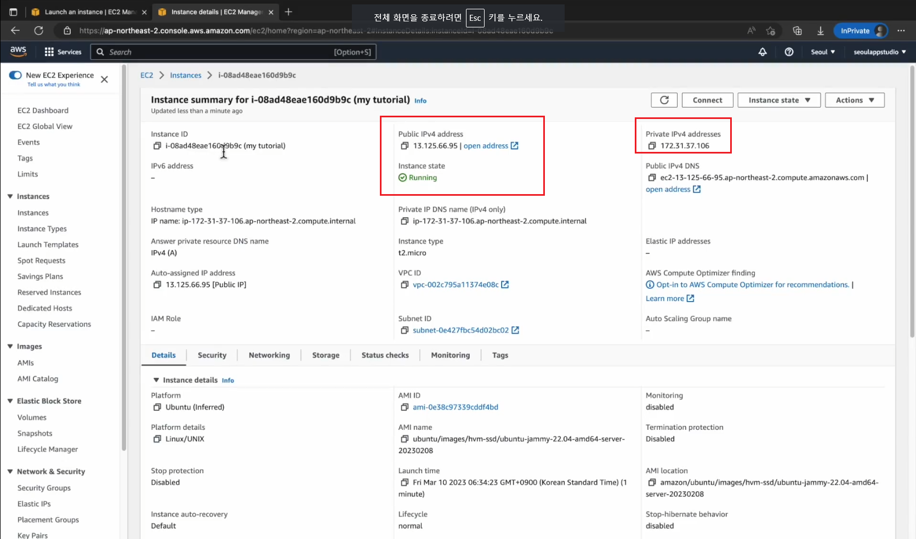Screen dimensions: 916x539
Task: Copy the Ubuntu platform value
Action: tap(157, 407)
